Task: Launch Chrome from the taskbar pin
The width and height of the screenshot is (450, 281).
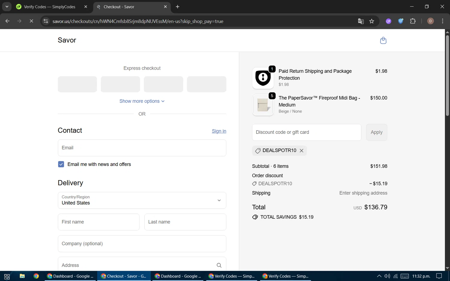Action: [x=36, y=276]
